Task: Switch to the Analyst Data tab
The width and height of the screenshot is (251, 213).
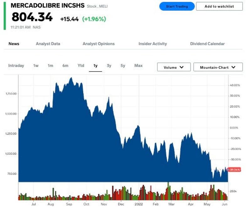Action: pos(48,44)
